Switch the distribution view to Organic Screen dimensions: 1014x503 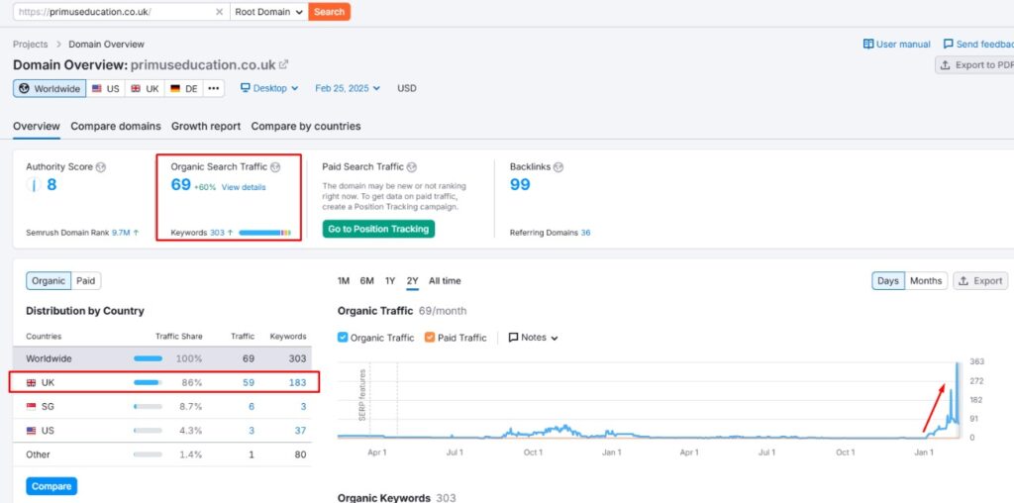(x=49, y=280)
